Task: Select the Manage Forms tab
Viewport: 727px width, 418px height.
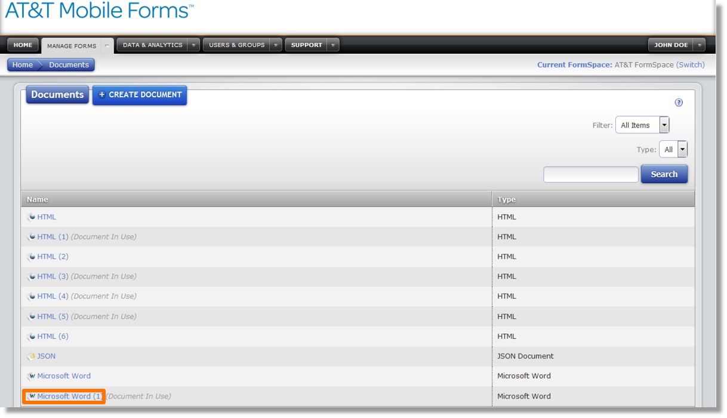Action: point(72,46)
